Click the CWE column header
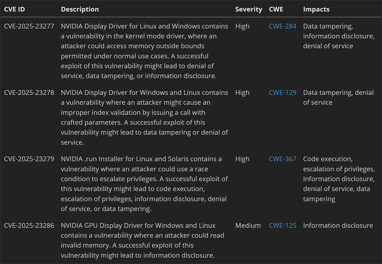 tap(276, 9)
